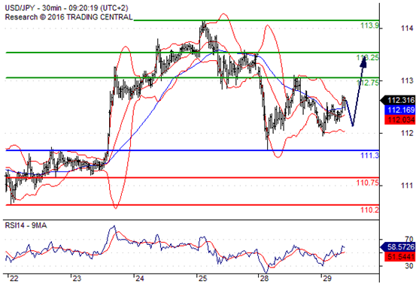Viewport: 419px width, 284px height.
Task: Select the red 110.75 support label
Action: pos(367,183)
